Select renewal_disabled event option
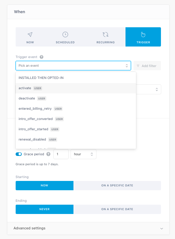The width and height of the screenshot is (175, 239). click(x=76, y=140)
